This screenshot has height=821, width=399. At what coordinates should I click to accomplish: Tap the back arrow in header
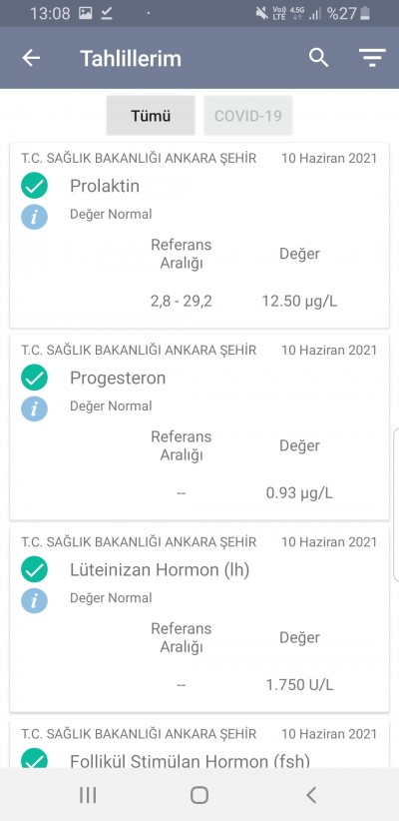[31, 58]
